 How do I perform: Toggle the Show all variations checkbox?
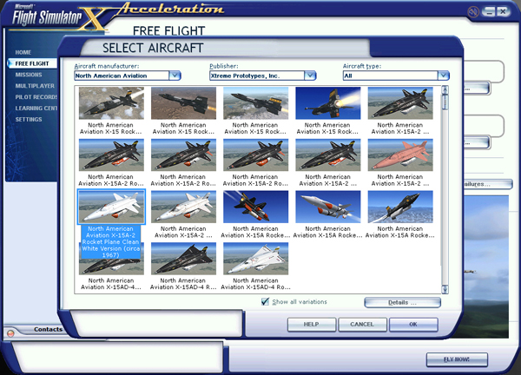coord(265,301)
